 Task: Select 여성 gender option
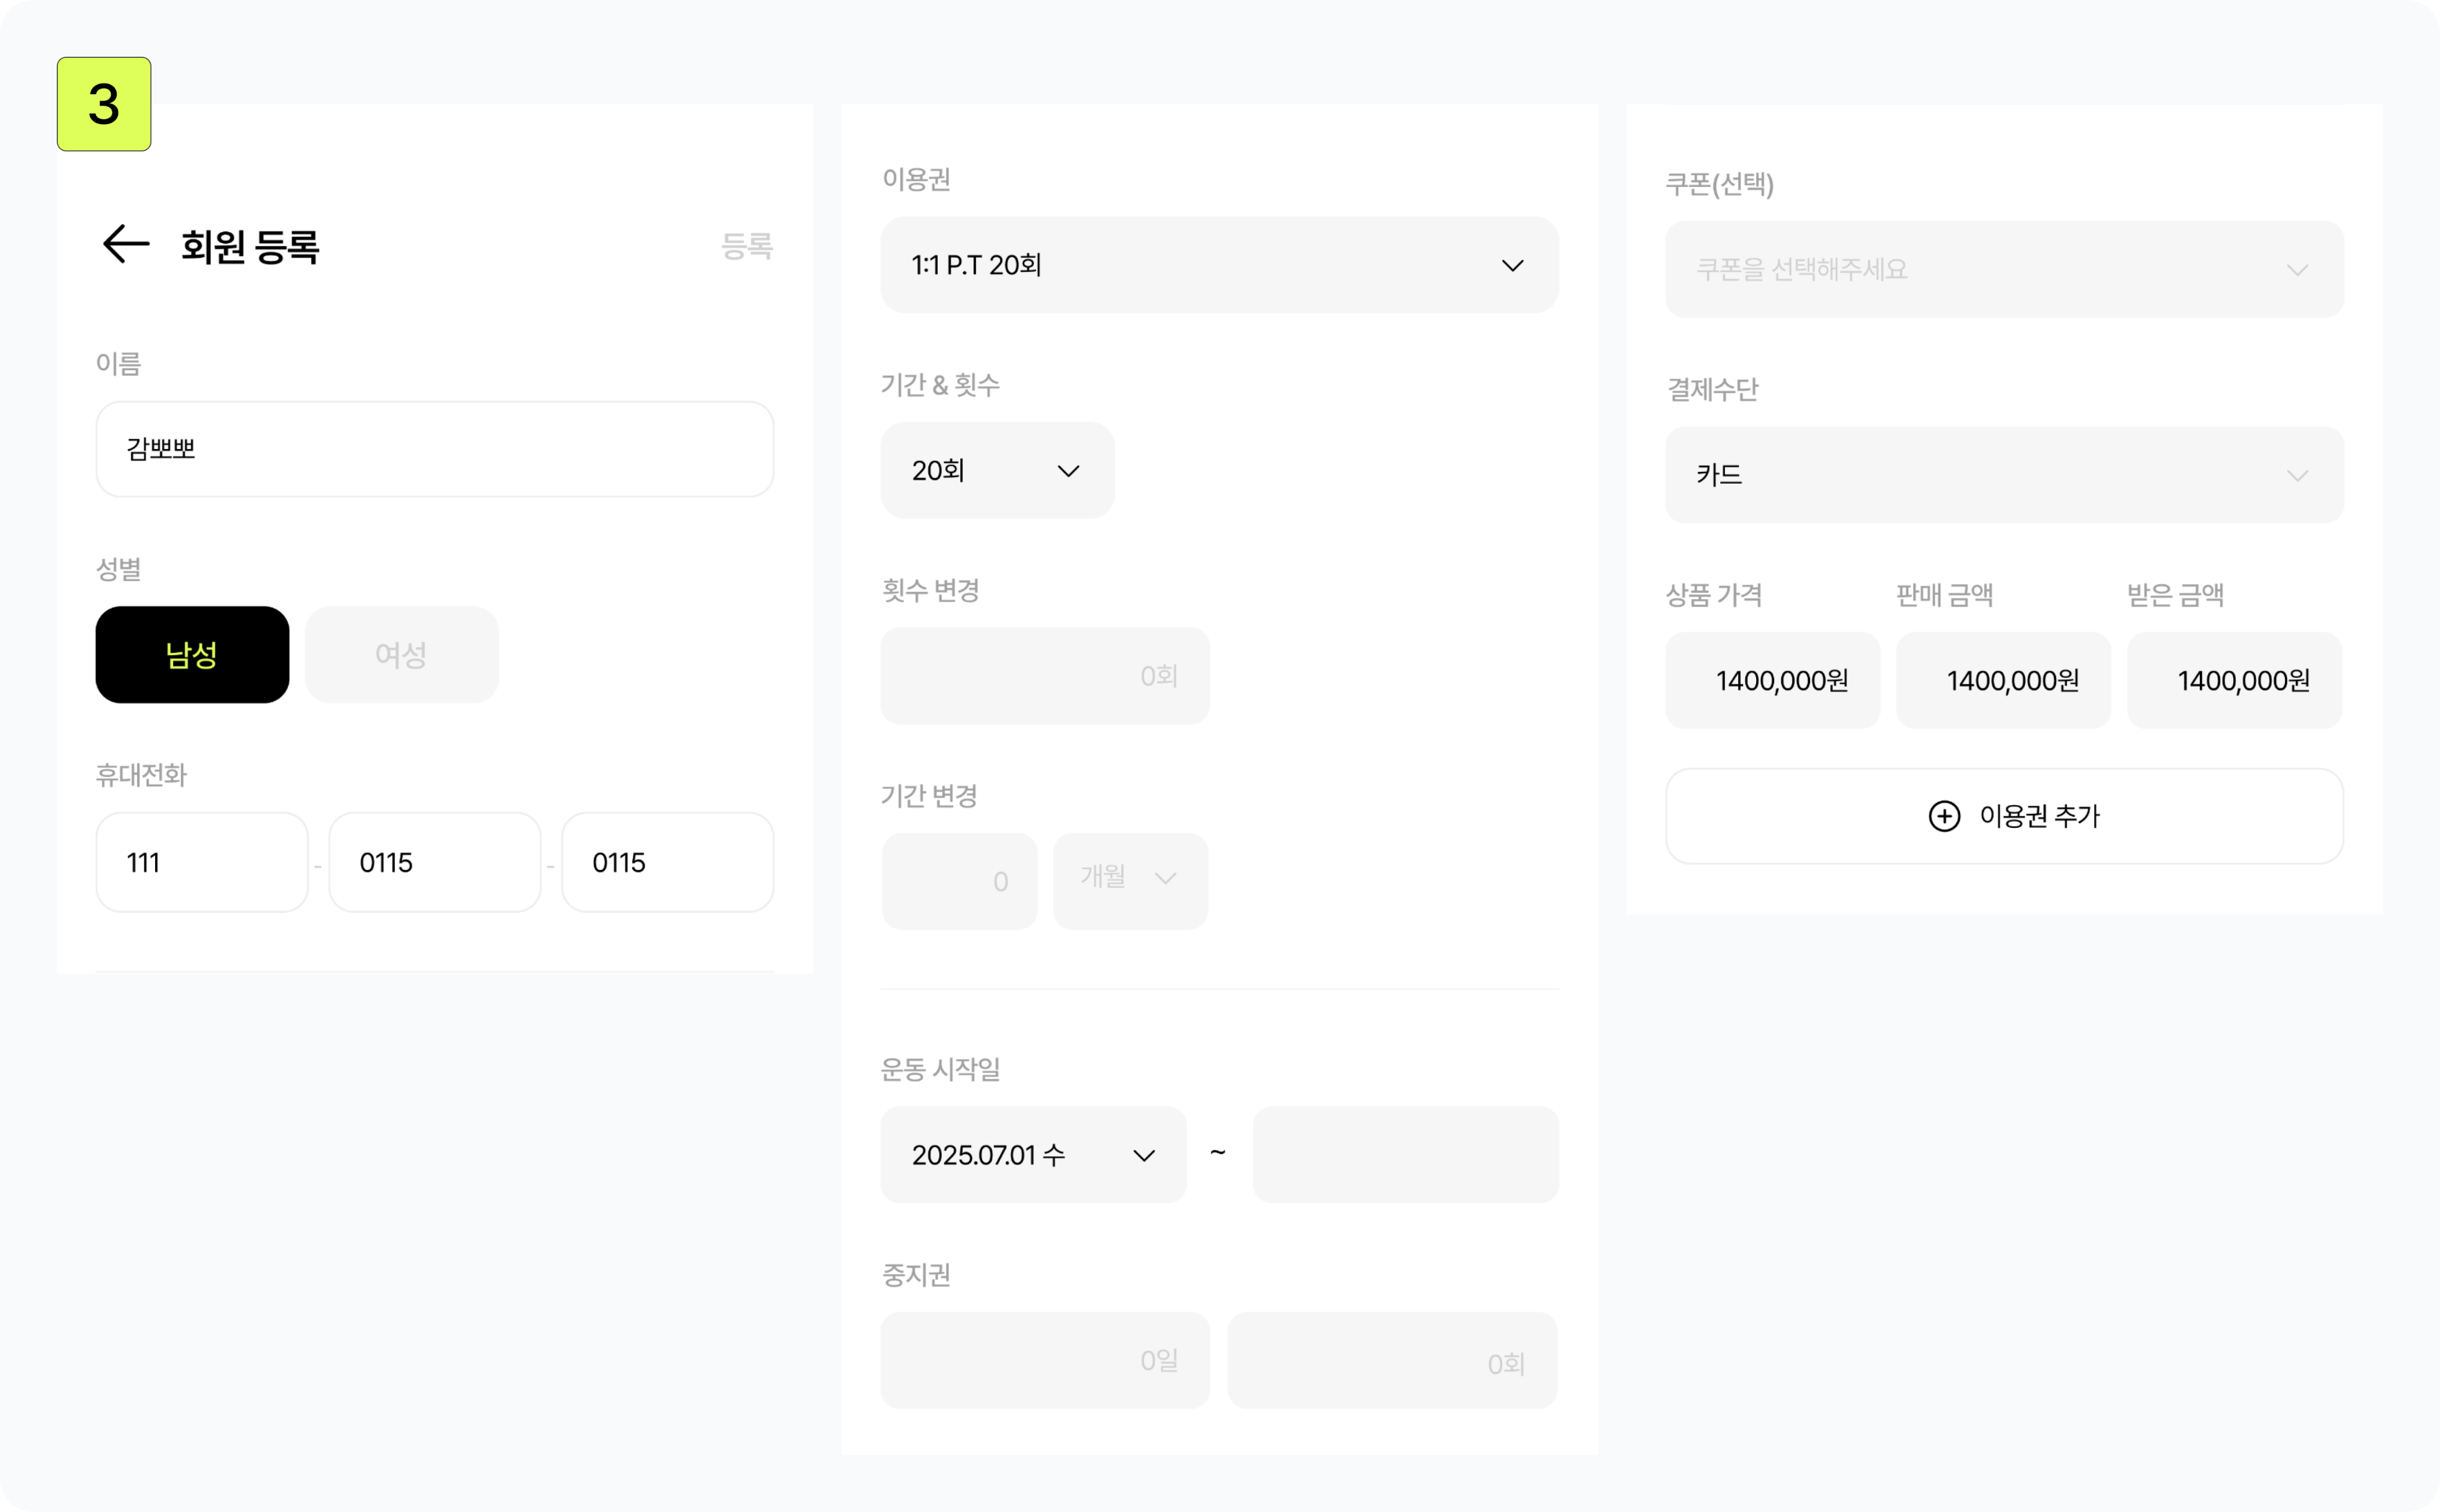[401, 655]
